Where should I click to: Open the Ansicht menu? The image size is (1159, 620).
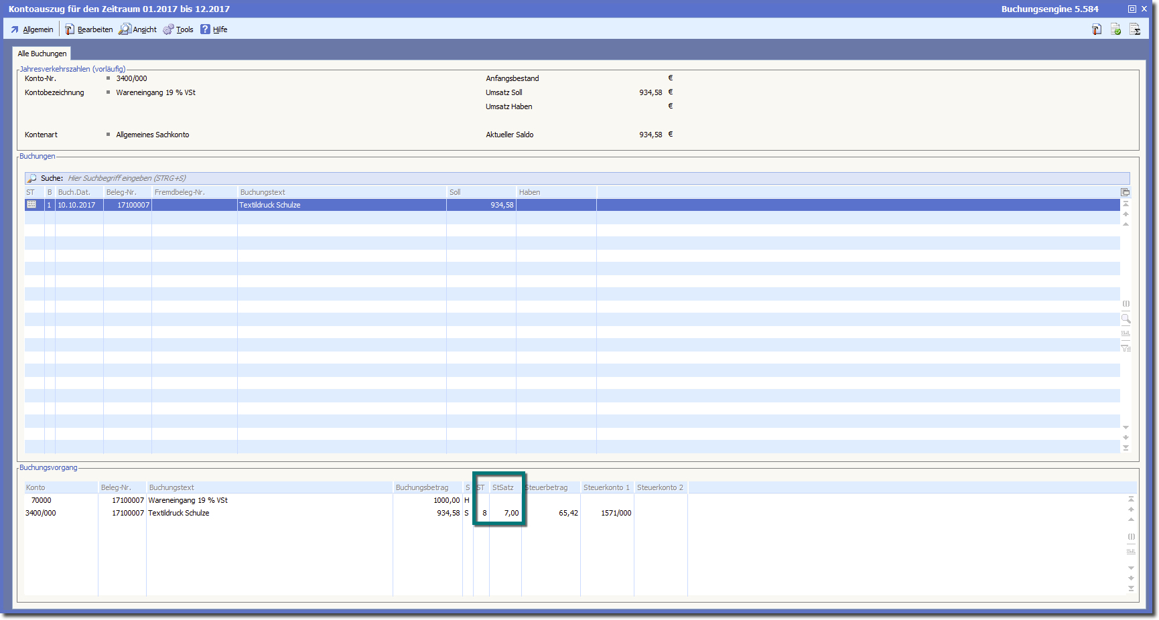(x=138, y=29)
